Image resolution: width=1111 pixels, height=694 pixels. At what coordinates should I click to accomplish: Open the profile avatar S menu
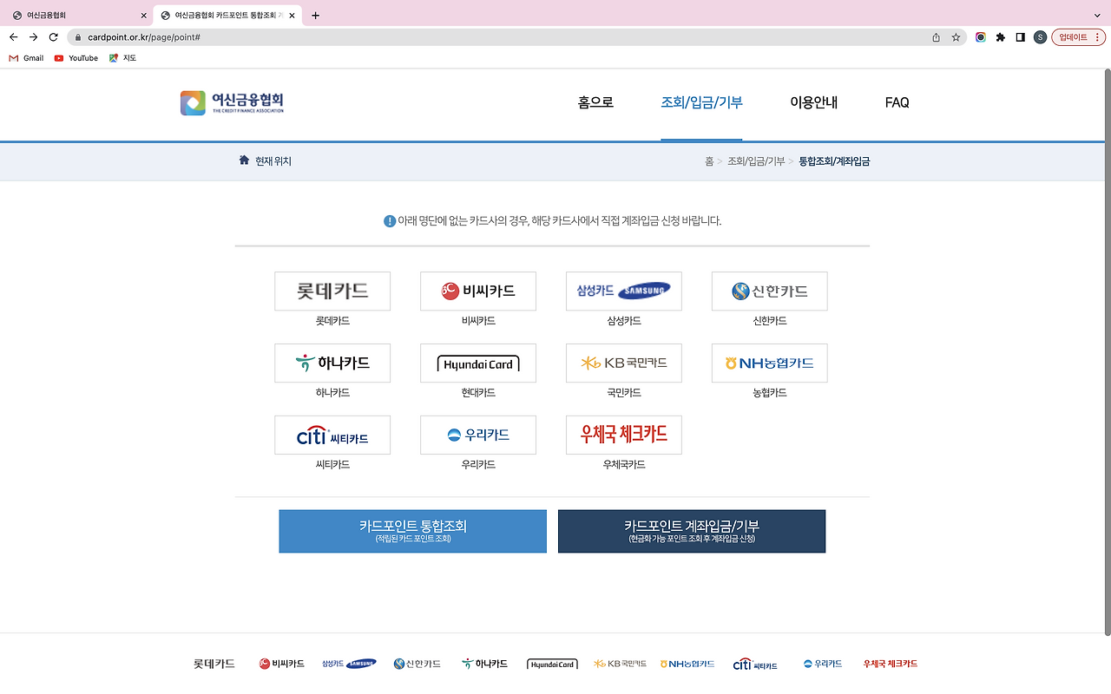tap(1040, 37)
